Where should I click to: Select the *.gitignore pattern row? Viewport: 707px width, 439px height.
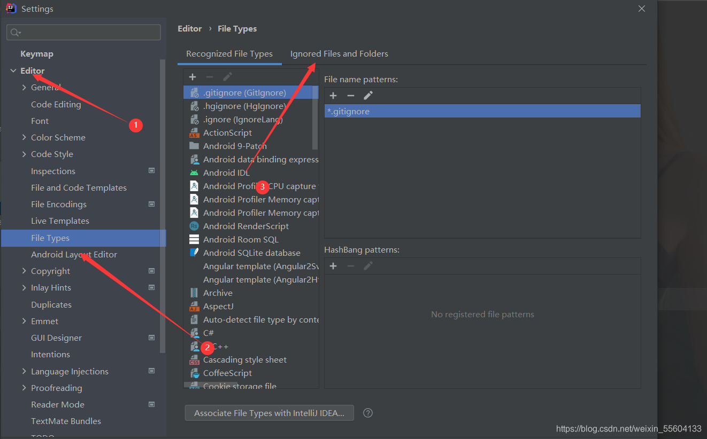[x=482, y=111]
